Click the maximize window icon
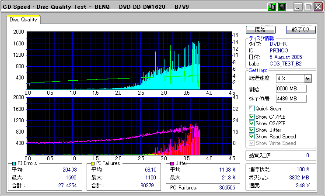 pos(308,7)
